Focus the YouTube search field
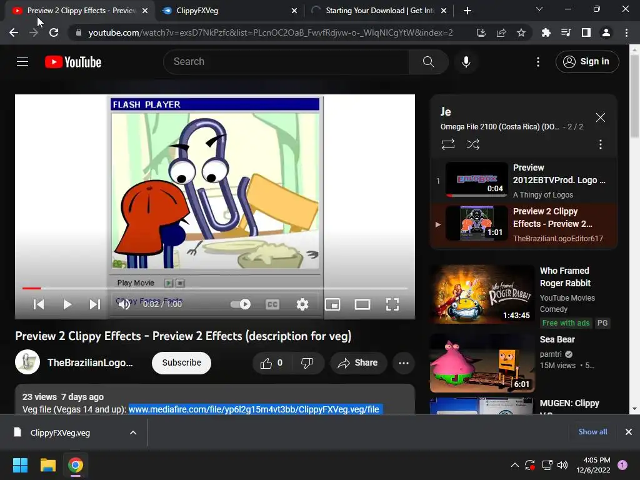 point(286,62)
